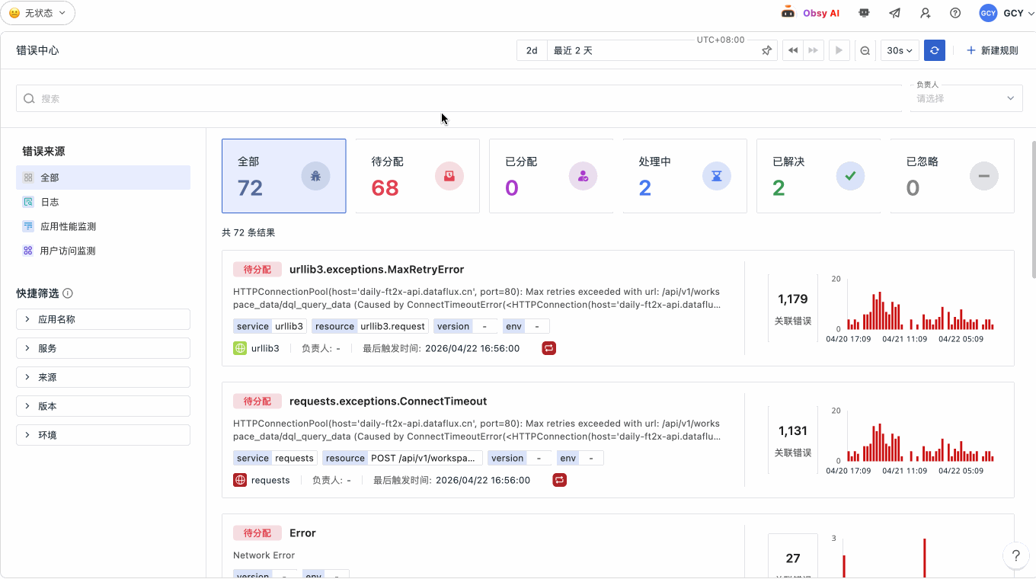The image size is (1036, 579).
Task: Select the 处理中 2 status card
Action: coord(685,176)
